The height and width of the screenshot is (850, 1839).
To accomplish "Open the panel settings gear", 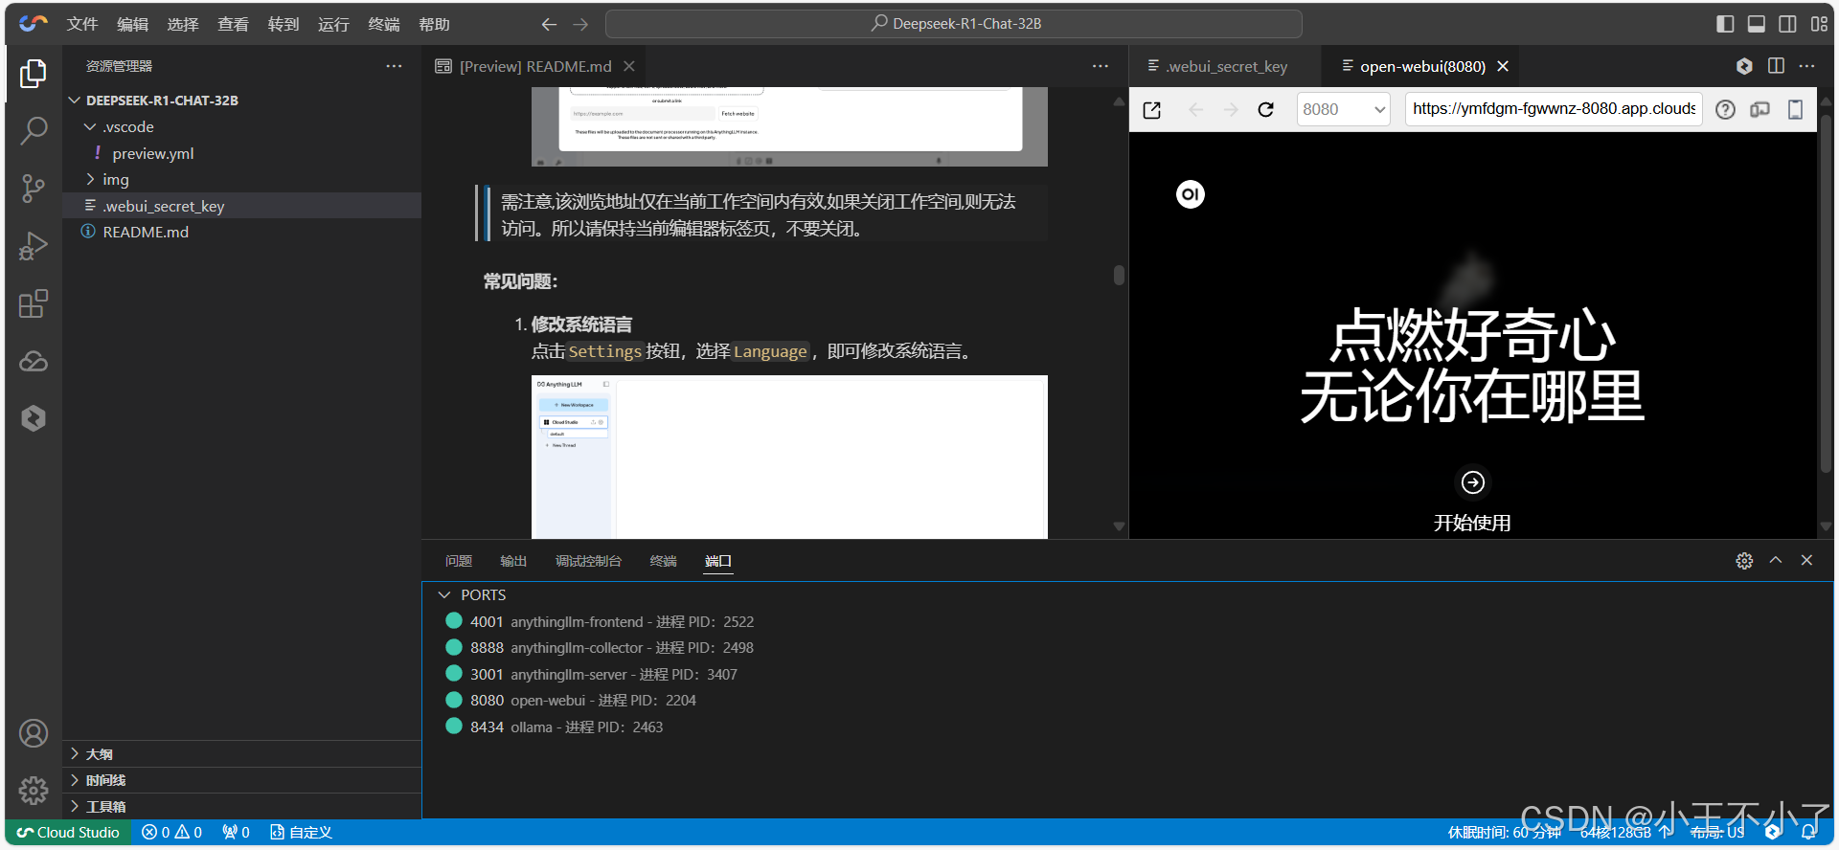I will (x=1744, y=561).
